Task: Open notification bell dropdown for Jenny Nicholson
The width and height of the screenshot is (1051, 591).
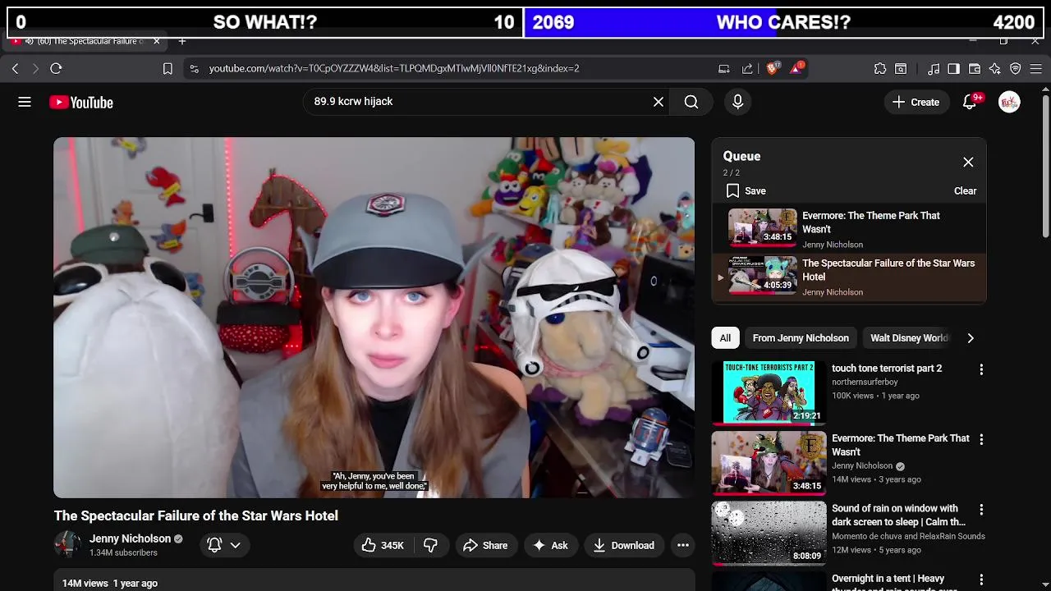Action: pyautogui.click(x=224, y=545)
